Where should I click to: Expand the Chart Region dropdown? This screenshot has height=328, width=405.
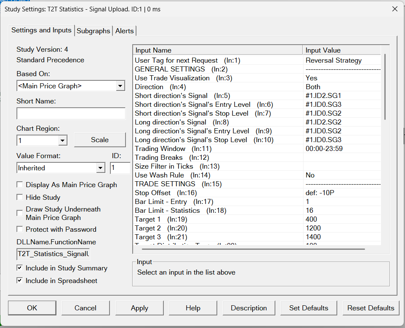63,140
